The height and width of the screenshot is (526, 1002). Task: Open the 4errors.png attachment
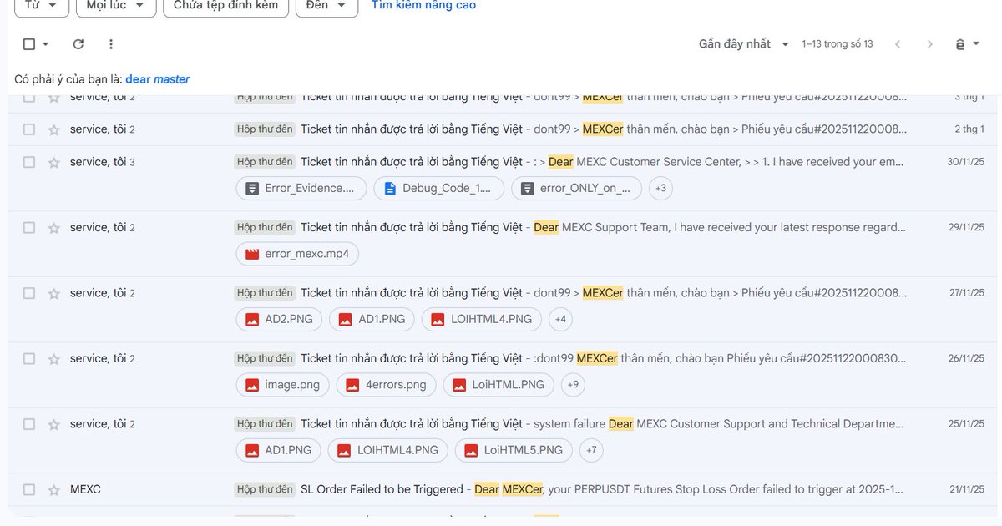(386, 385)
